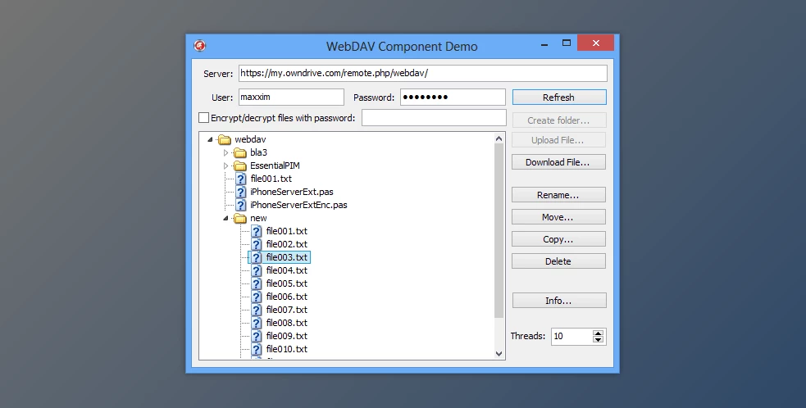Click the file icon of file005.txt
The height and width of the screenshot is (408, 806).
(257, 283)
